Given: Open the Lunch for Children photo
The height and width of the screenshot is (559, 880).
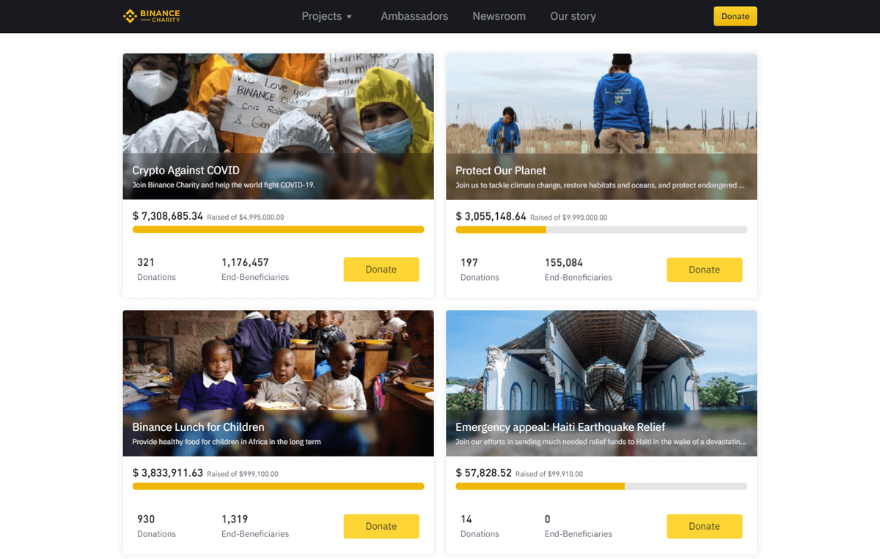Looking at the screenshot, I should click(278, 360).
